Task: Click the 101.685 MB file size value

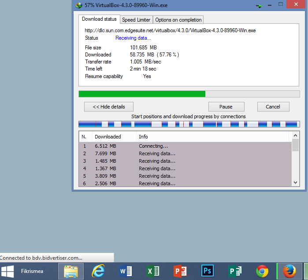Action: point(143,48)
